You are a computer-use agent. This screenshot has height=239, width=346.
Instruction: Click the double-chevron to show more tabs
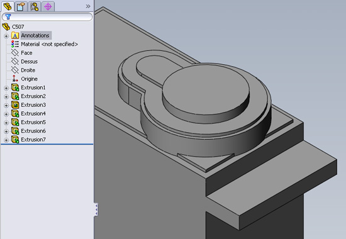click(x=88, y=6)
